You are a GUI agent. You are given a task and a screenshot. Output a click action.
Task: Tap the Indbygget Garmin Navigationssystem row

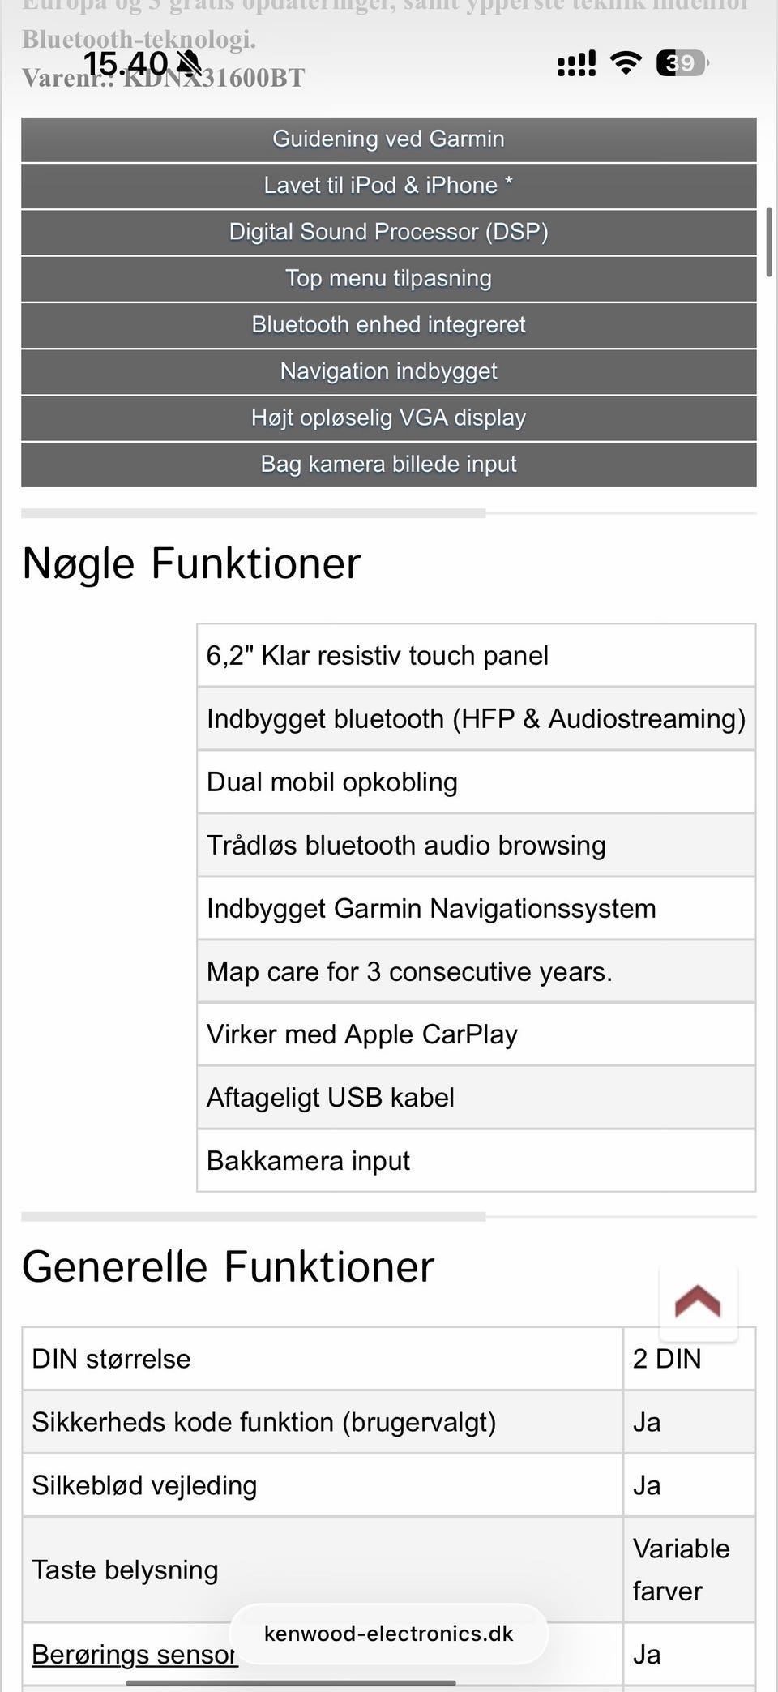click(477, 908)
